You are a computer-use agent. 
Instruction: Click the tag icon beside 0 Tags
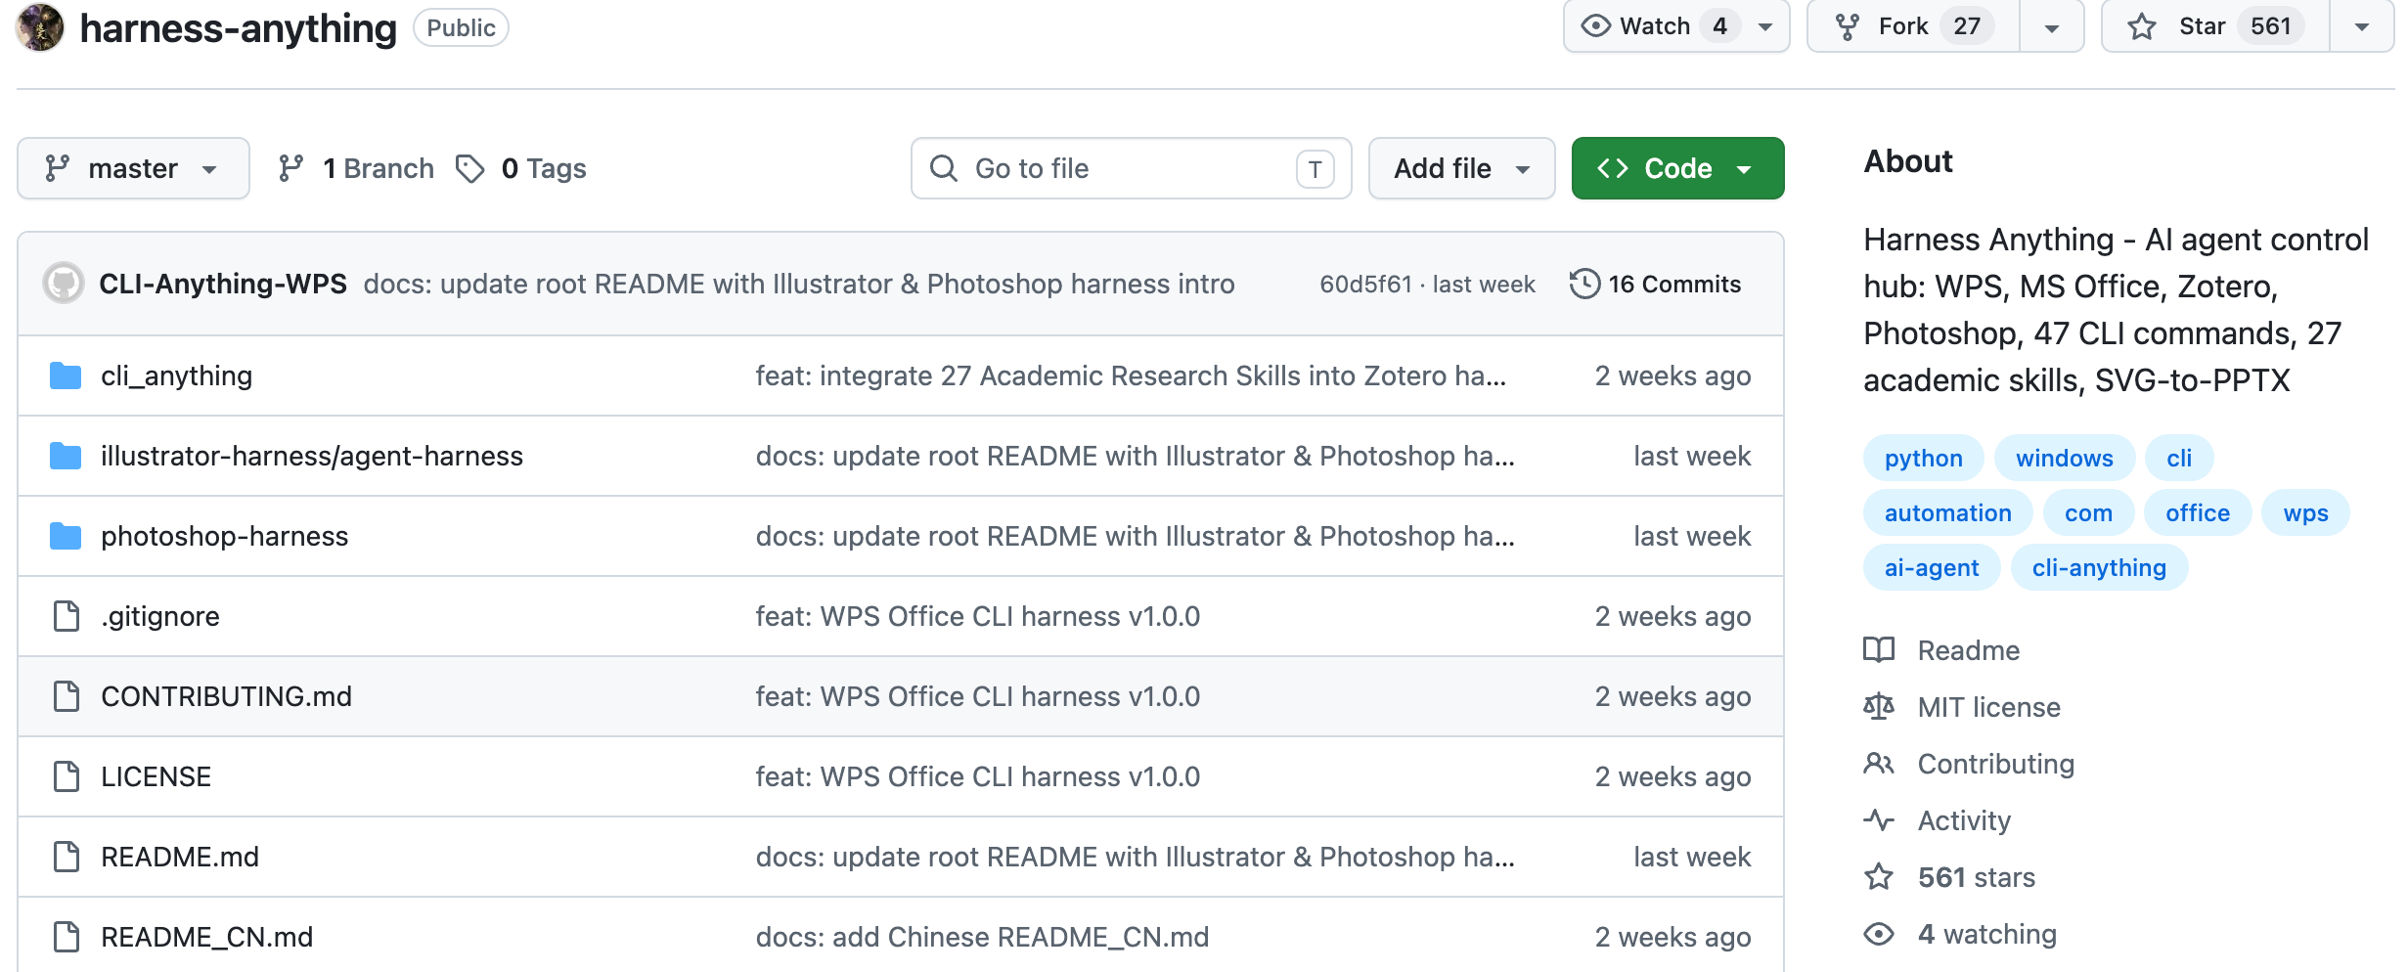(x=470, y=168)
